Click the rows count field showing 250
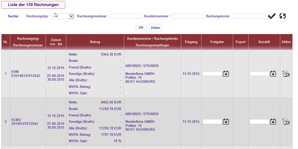This screenshot has height=149, width=298. pyautogui.click(x=141, y=28)
